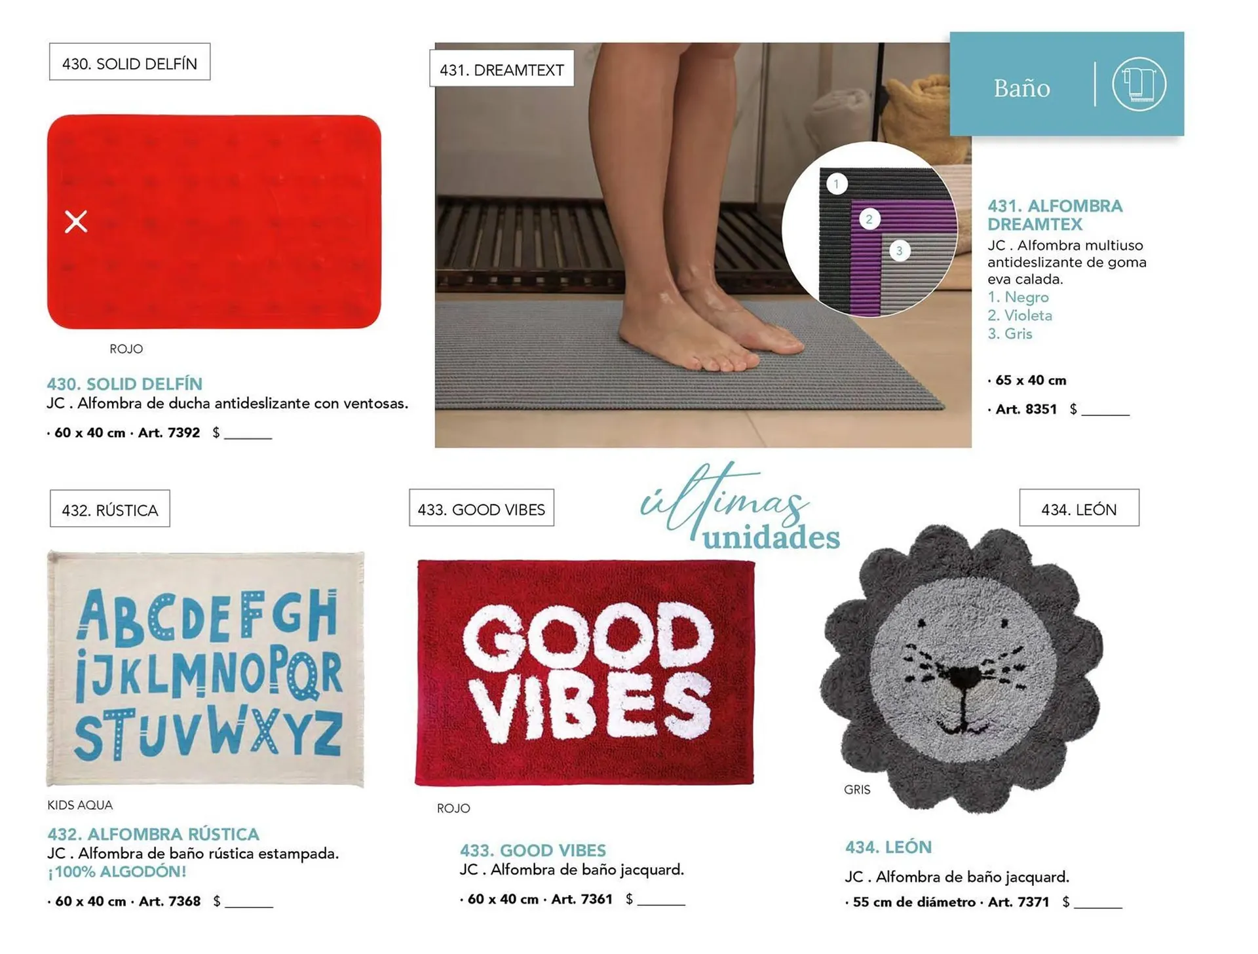Click the red Good Vibes rug image
The height and width of the screenshot is (954, 1258).
tap(584, 673)
